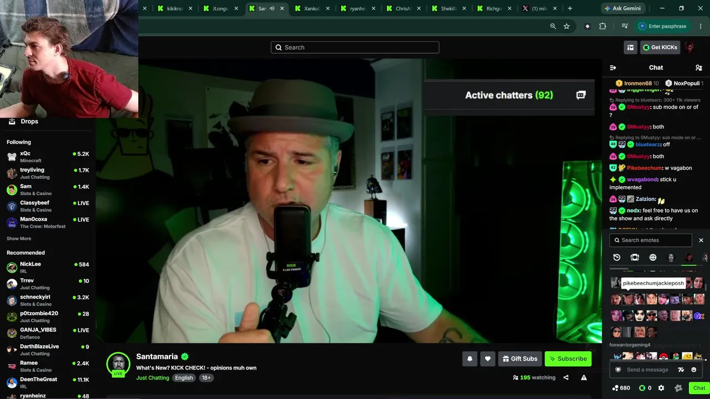
Task: Mute audio on the San browser tab
Action: [x=272, y=8]
